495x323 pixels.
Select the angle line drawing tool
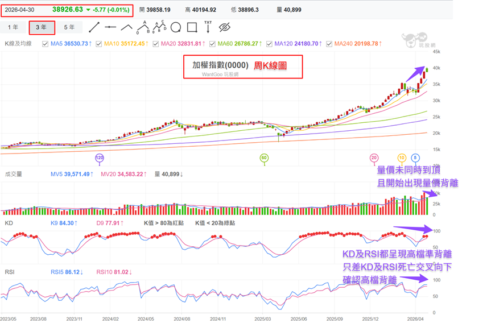coord(126,27)
